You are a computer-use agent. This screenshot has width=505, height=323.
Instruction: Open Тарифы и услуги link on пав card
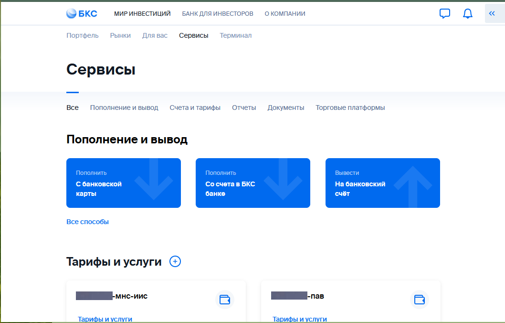click(300, 319)
